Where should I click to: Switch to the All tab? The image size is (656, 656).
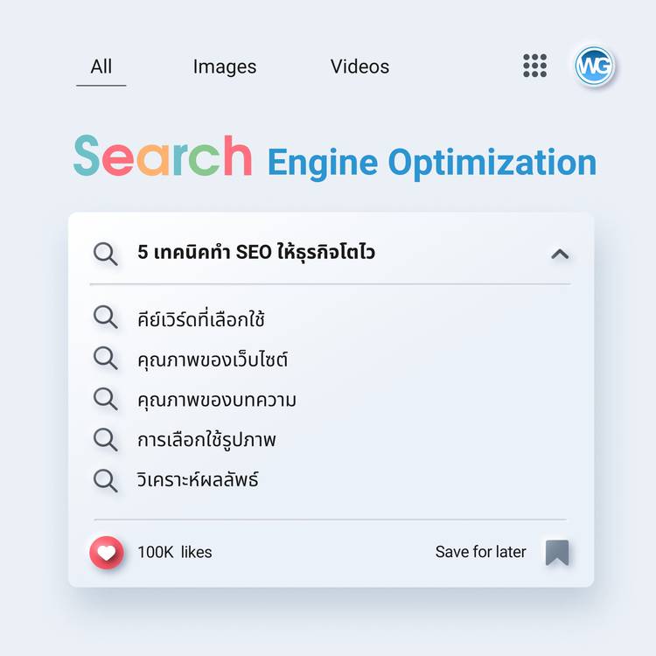(x=101, y=67)
